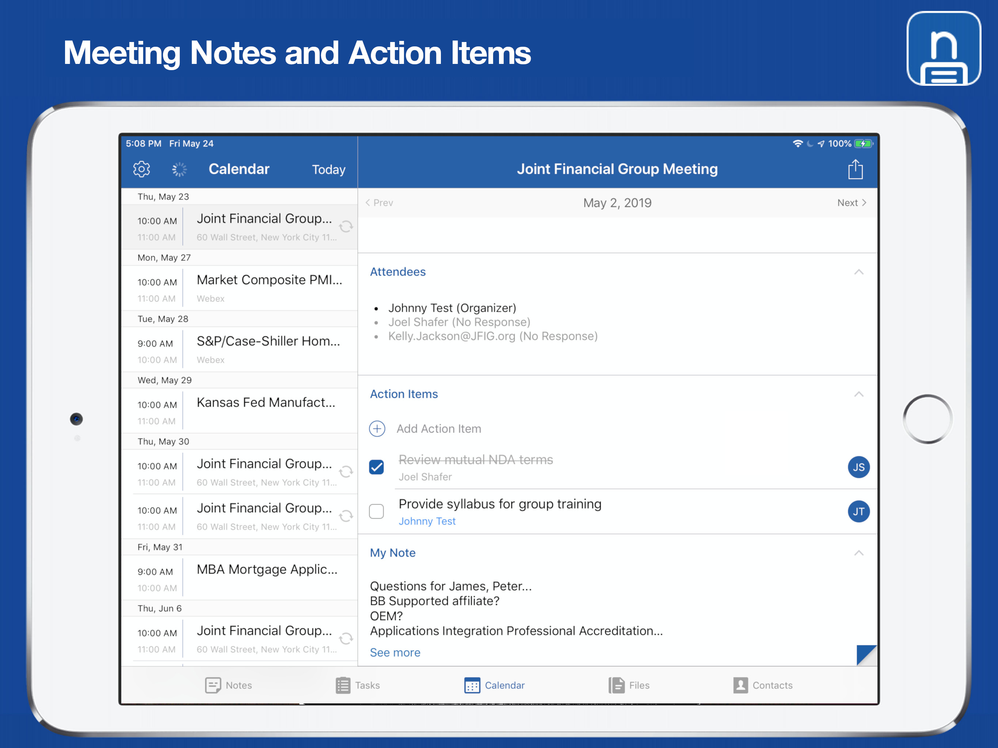
Task: Open the Tasks tab
Action: click(358, 685)
